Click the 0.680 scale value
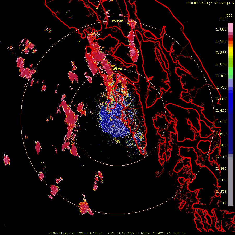The width and height of the screenshot is (235, 235). coord(221,99)
